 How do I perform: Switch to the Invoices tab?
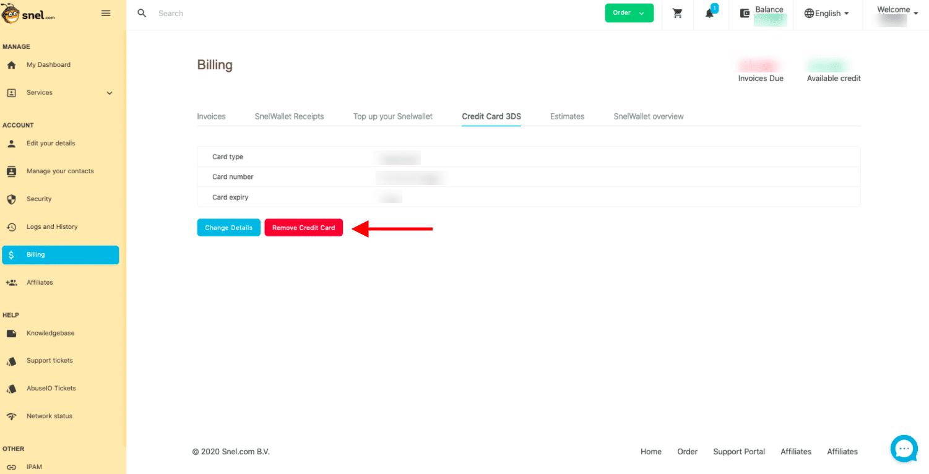[x=211, y=116]
